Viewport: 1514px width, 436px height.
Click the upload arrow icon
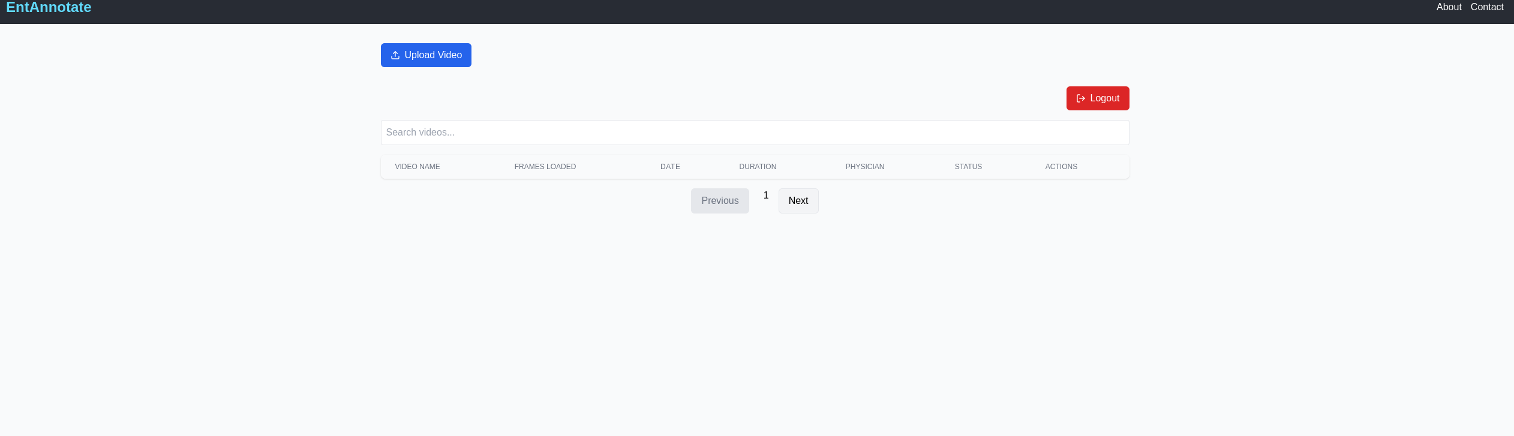[x=395, y=55]
